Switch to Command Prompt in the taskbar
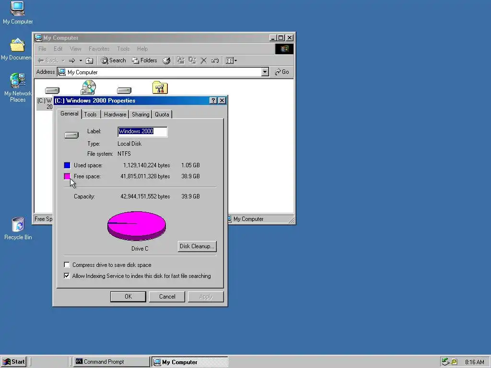The image size is (491, 368). (111, 362)
